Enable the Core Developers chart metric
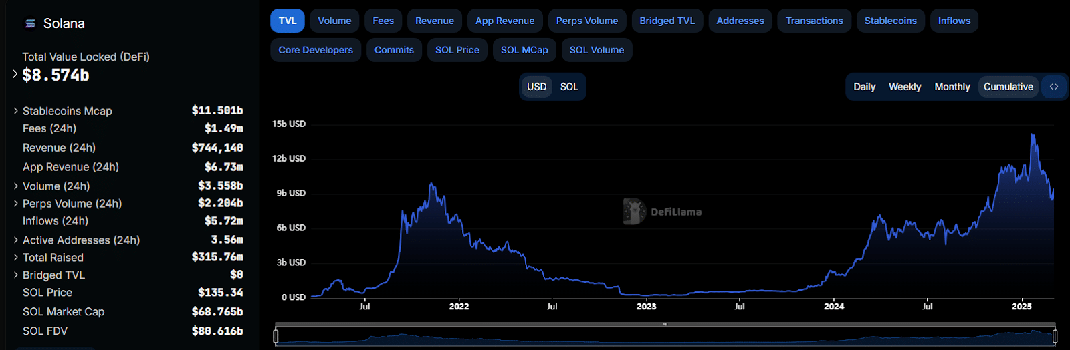Viewport: 1070px width, 350px height. click(316, 50)
